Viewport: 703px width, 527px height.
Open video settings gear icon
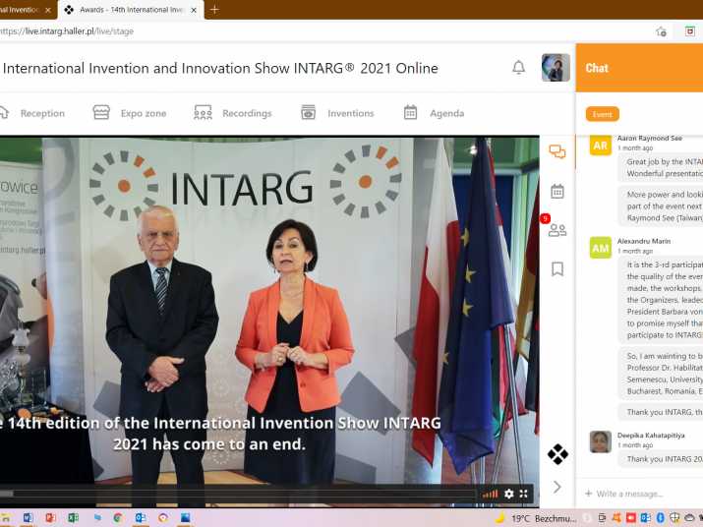point(508,494)
